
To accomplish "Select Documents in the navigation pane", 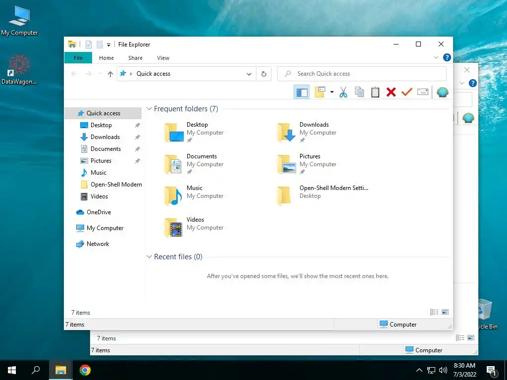I will click(105, 149).
